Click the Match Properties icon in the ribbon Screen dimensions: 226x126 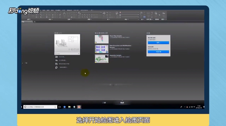click(117, 13)
